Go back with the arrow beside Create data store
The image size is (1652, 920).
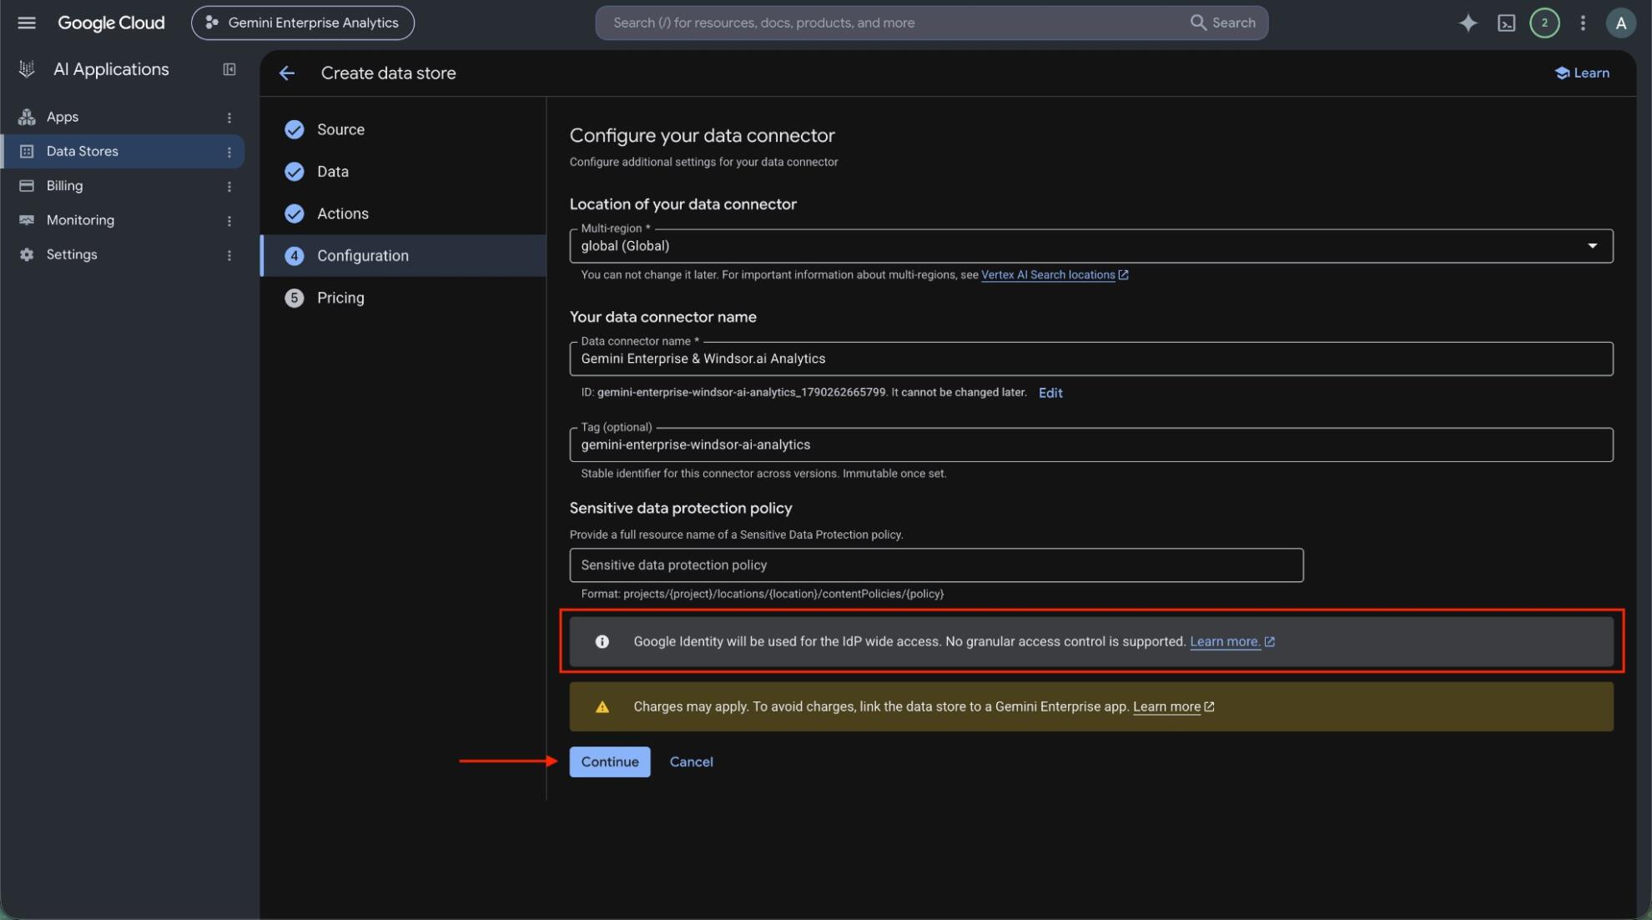[x=287, y=73]
